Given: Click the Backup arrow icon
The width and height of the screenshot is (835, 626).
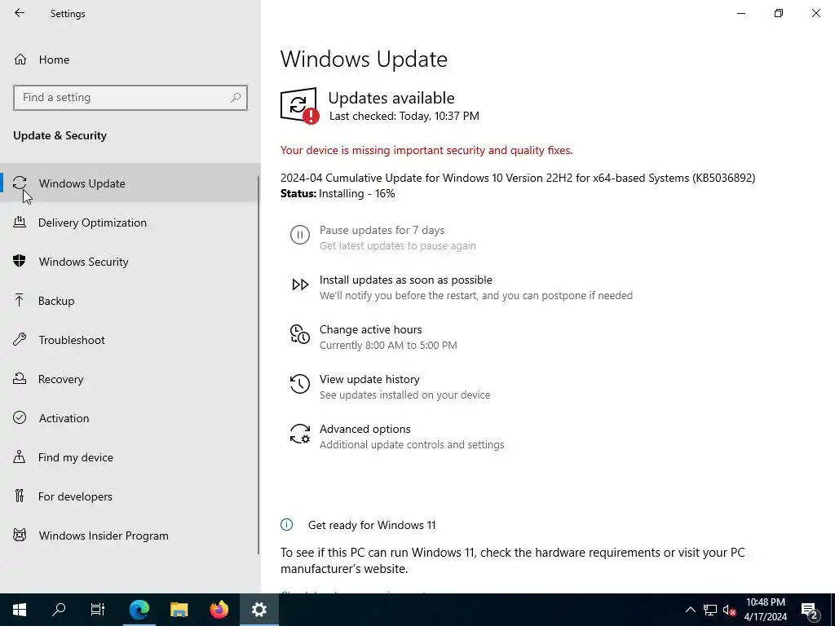Looking at the screenshot, I should pyautogui.click(x=20, y=300).
